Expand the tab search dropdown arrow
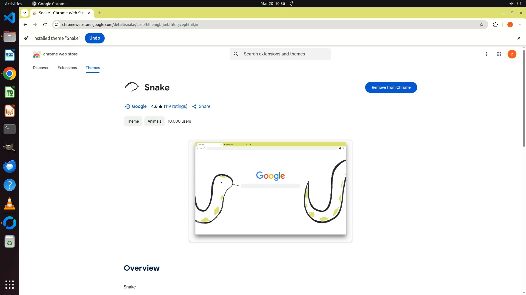 point(25,13)
